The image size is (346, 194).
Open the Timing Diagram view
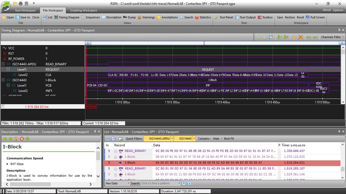point(67,17)
